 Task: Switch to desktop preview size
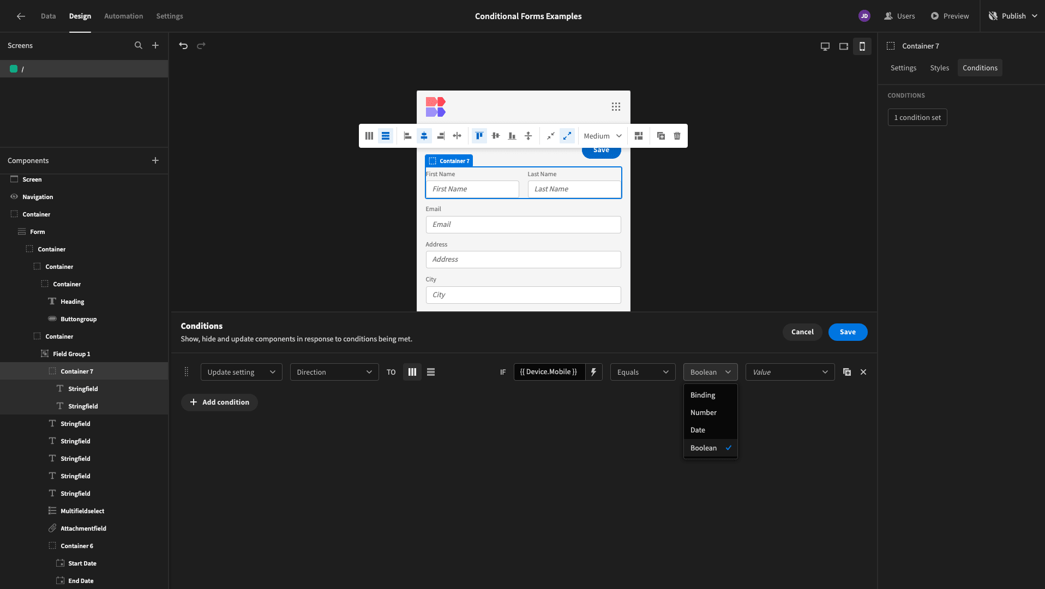click(x=825, y=46)
